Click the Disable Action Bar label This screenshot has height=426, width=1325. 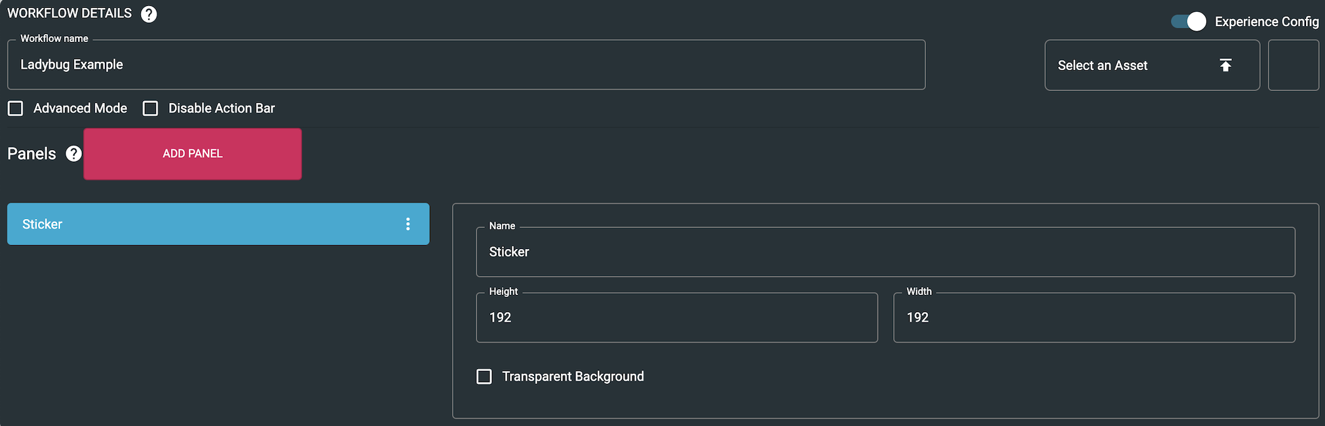[x=221, y=108]
